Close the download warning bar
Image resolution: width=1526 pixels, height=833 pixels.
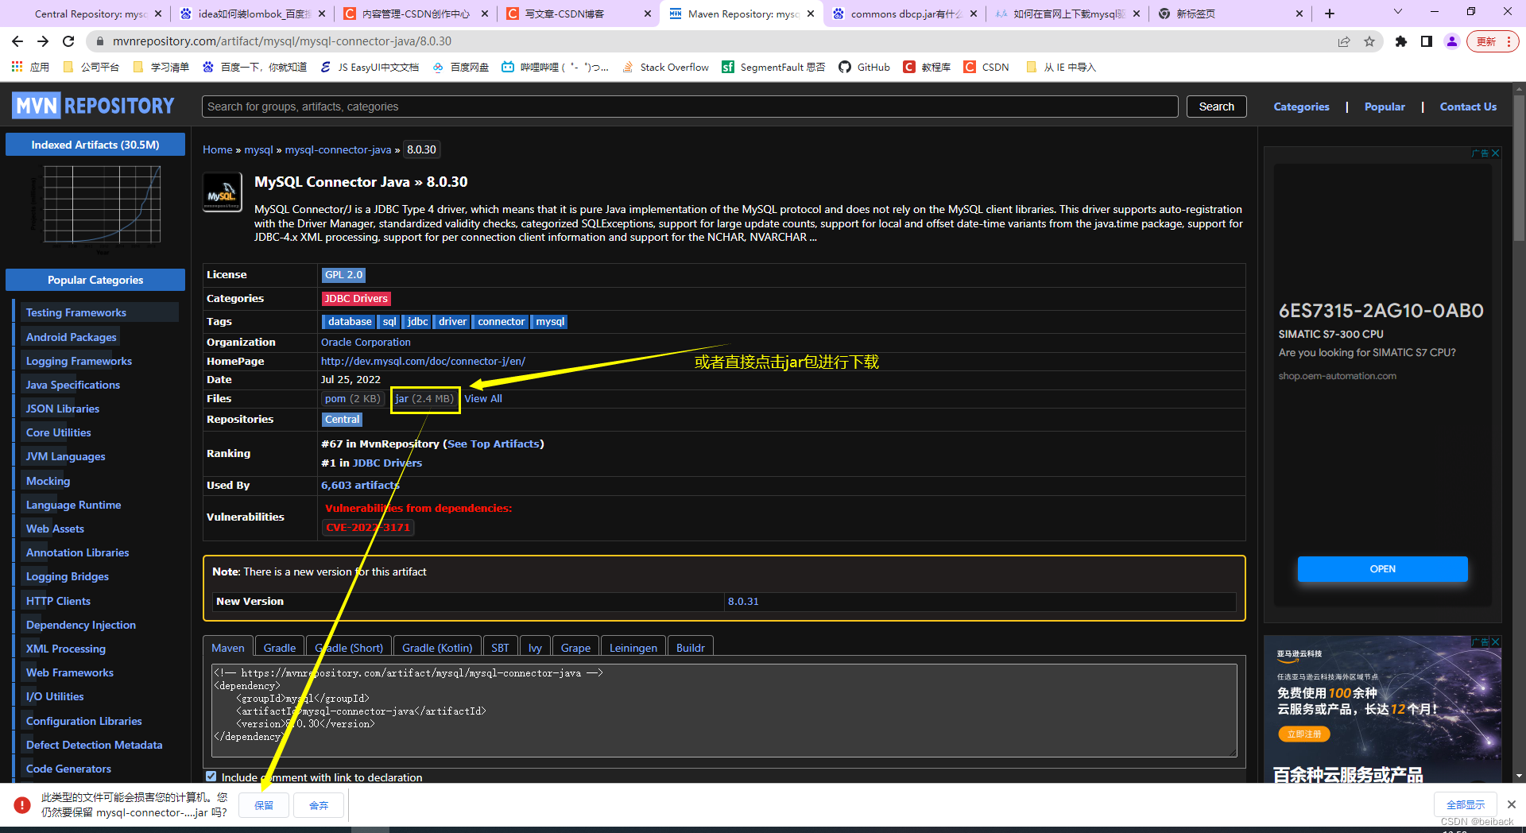(x=1512, y=804)
